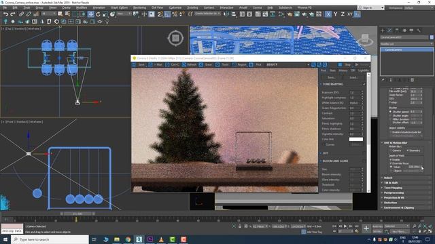Click the Color tint white swatch
The height and width of the screenshot is (244, 435).
click(356, 139)
